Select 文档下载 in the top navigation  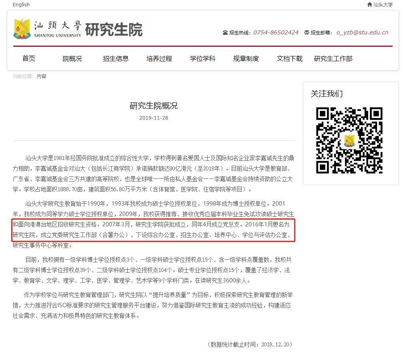[289, 58]
